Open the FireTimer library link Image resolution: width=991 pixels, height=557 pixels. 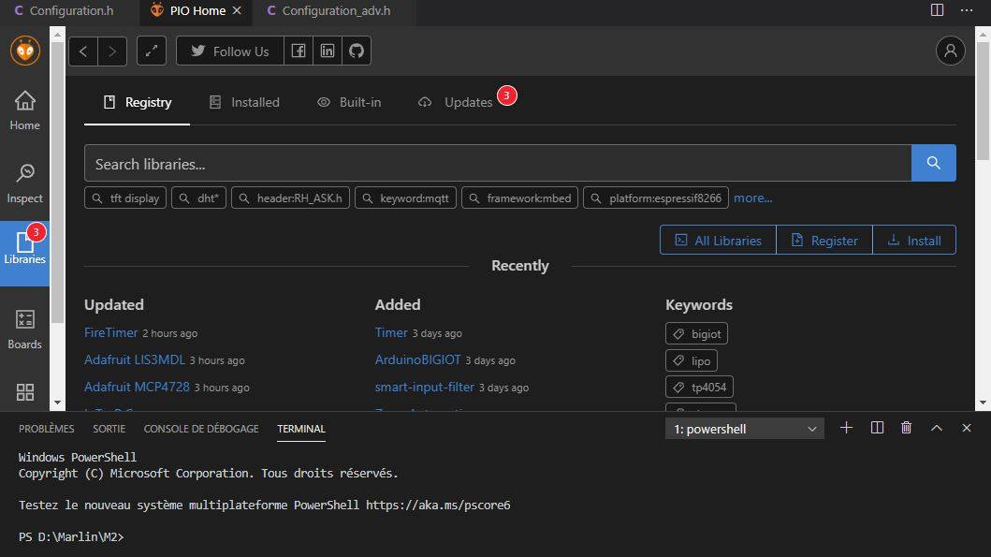pyautogui.click(x=111, y=332)
